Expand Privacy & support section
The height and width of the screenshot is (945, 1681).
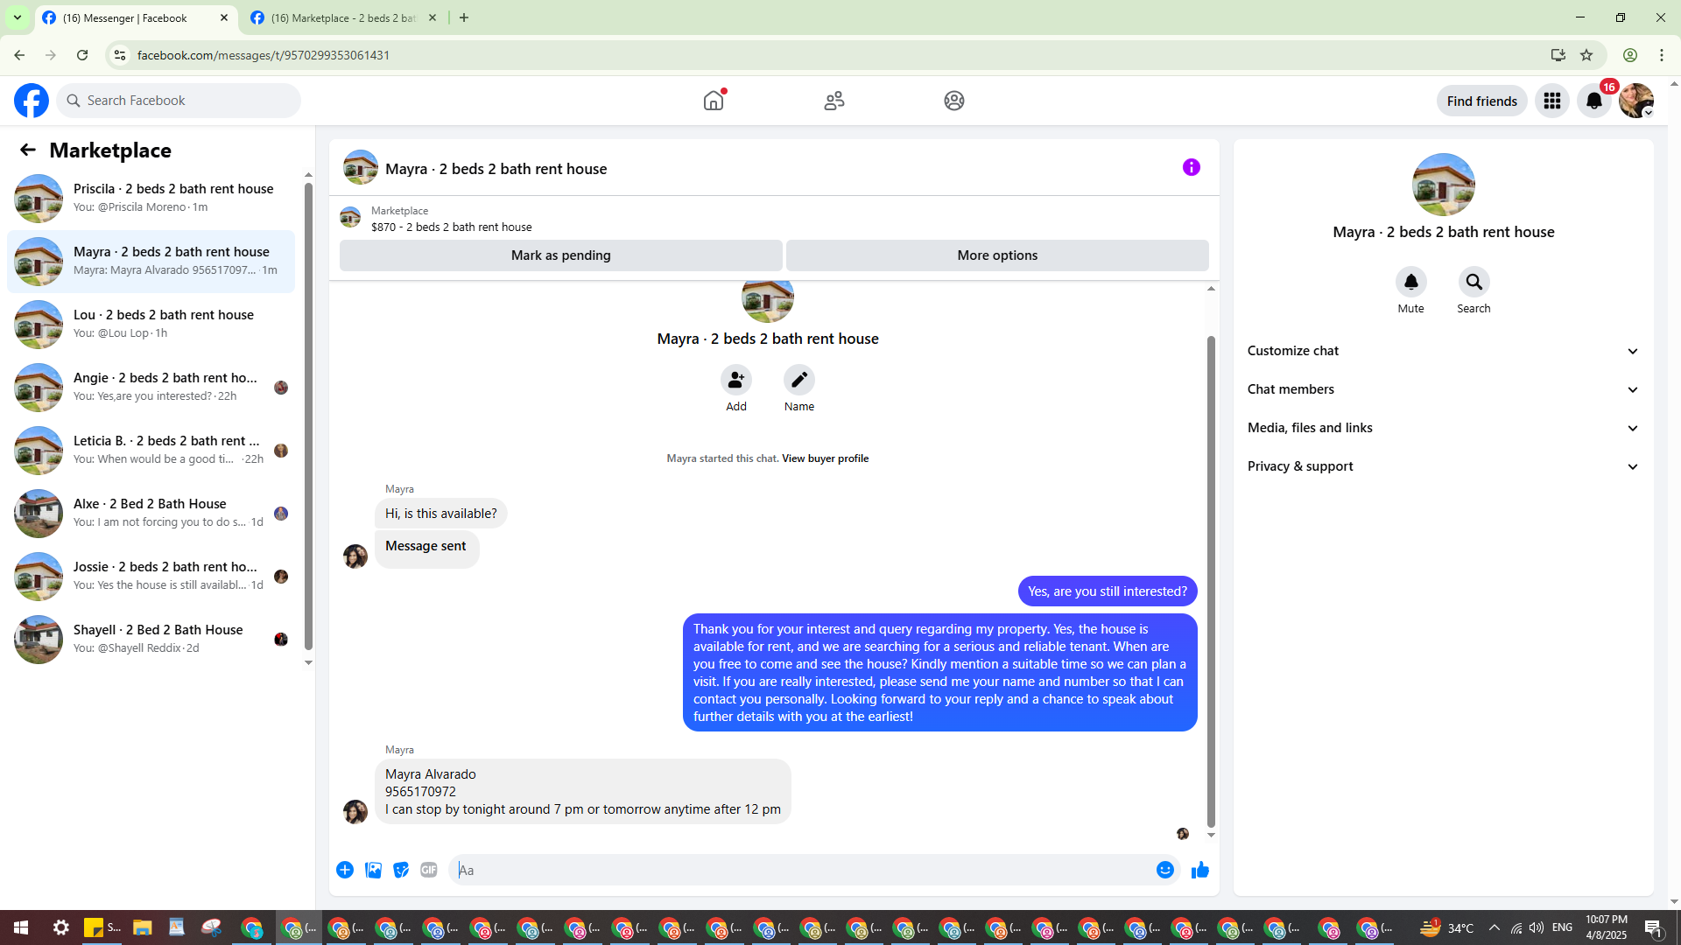[x=1443, y=466]
